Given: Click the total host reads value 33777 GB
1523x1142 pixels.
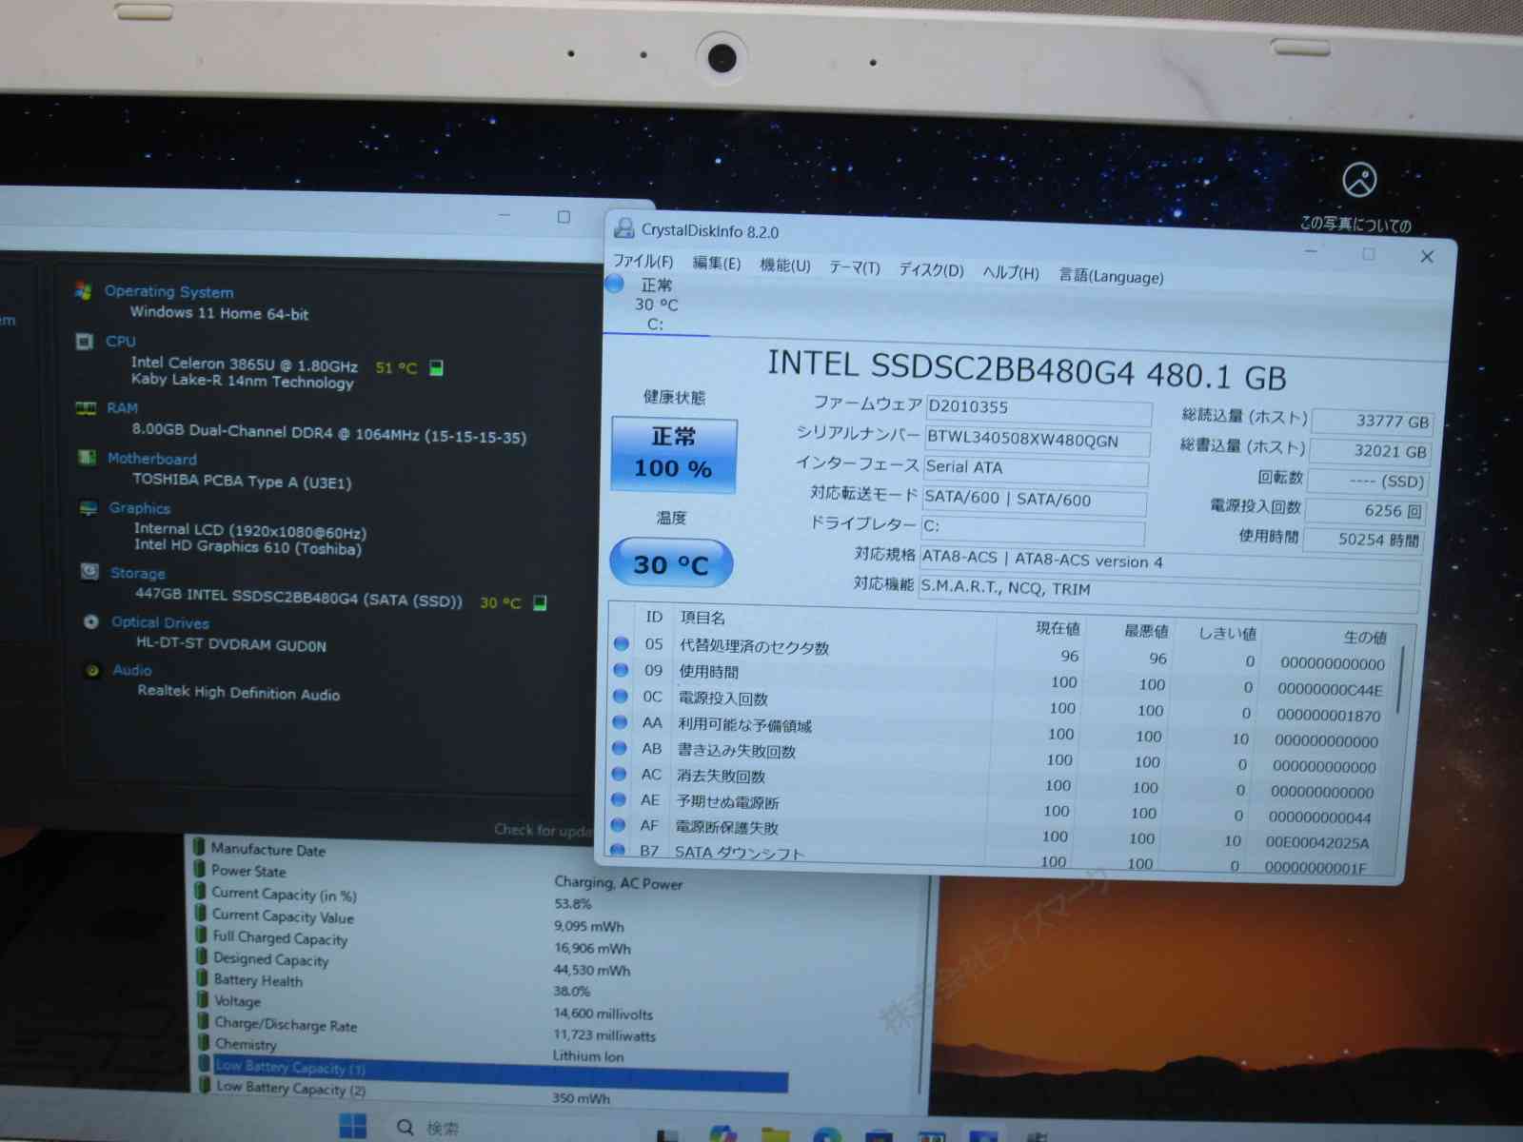Looking at the screenshot, I should pos(1372,421).
